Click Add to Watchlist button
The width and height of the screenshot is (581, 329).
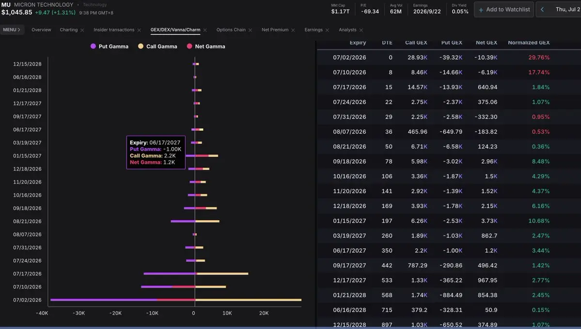coord(504,9)
